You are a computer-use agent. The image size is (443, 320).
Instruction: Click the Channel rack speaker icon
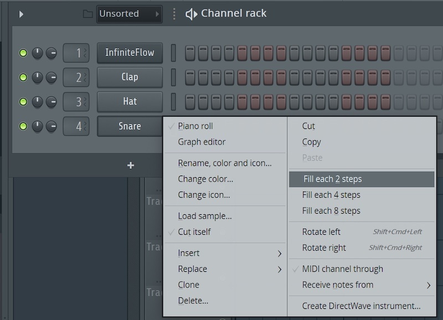coord(191,14)
